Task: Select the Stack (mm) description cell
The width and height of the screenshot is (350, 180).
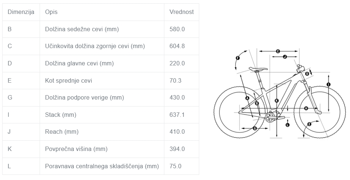Action: (102, 115)
